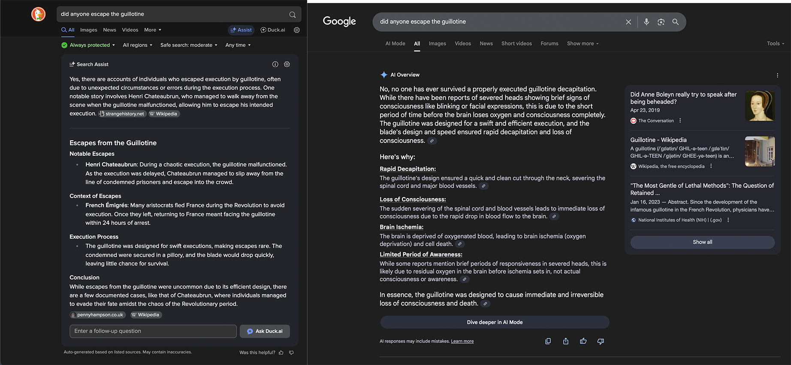Click link icon after Brain Ischemia paragraph
The height and width of the screenshot is (365, 791).
click(460, 244)
